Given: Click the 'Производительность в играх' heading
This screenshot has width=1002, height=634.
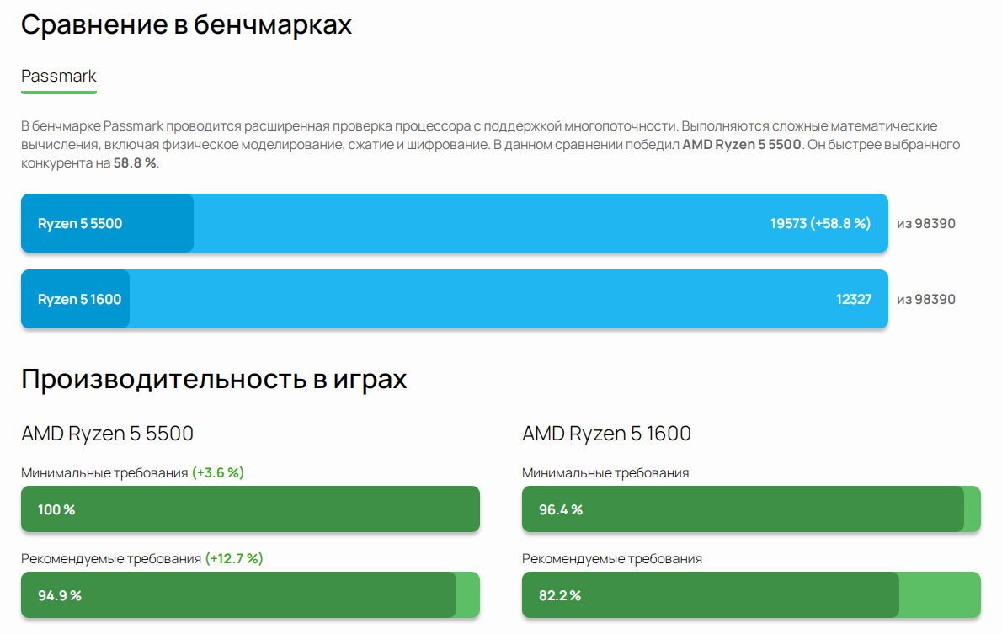Looking at the screenshot, I should coord(214,378).
